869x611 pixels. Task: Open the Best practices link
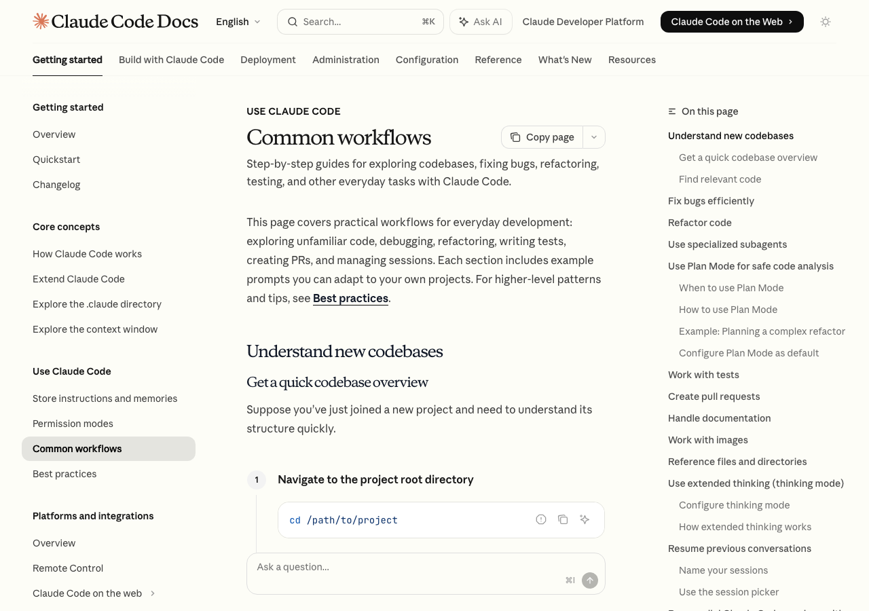click(x=350, y=298)
